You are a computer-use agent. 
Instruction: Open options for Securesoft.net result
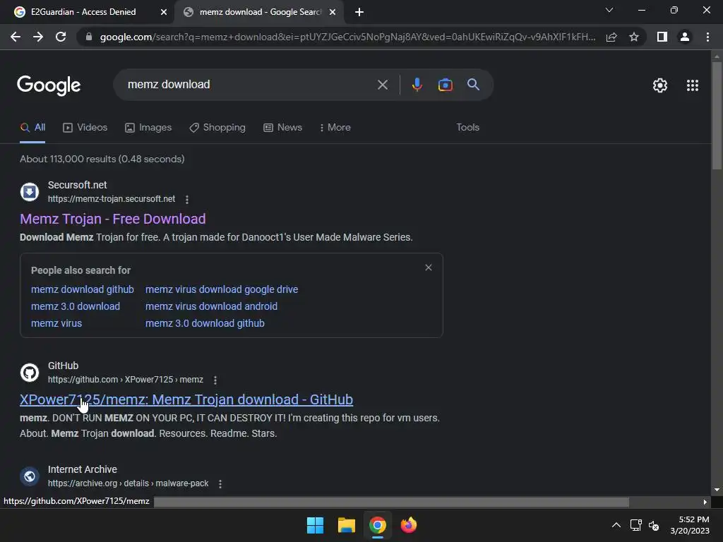coord(186,200)
